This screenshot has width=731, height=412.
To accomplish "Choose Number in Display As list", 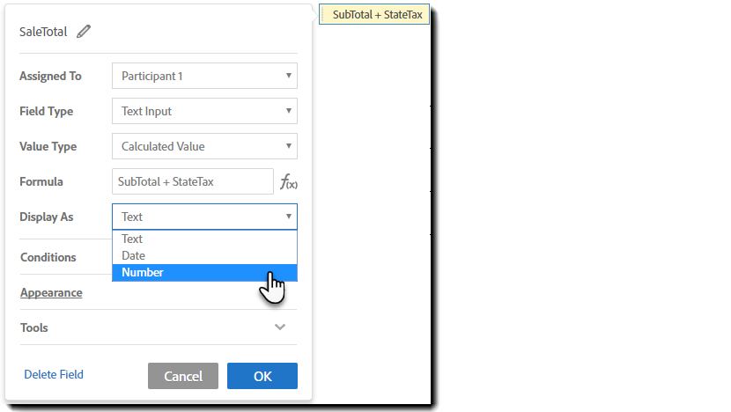I will click(x=143, y=273).
